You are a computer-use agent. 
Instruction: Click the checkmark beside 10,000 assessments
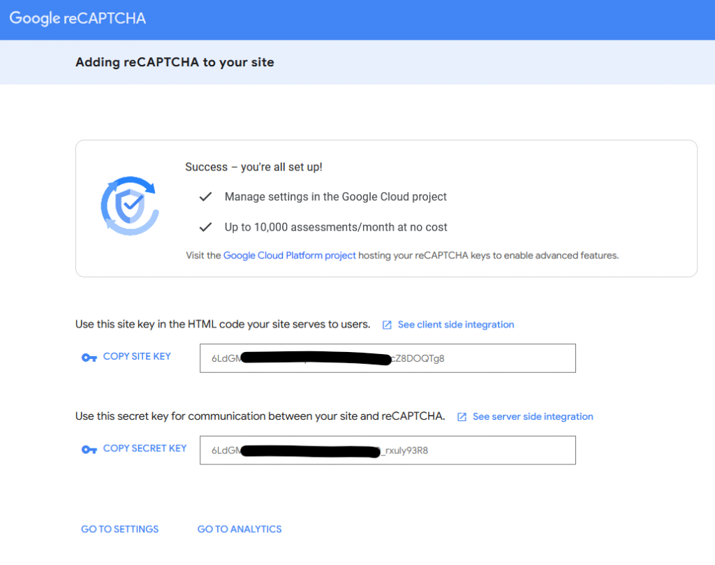205,227
